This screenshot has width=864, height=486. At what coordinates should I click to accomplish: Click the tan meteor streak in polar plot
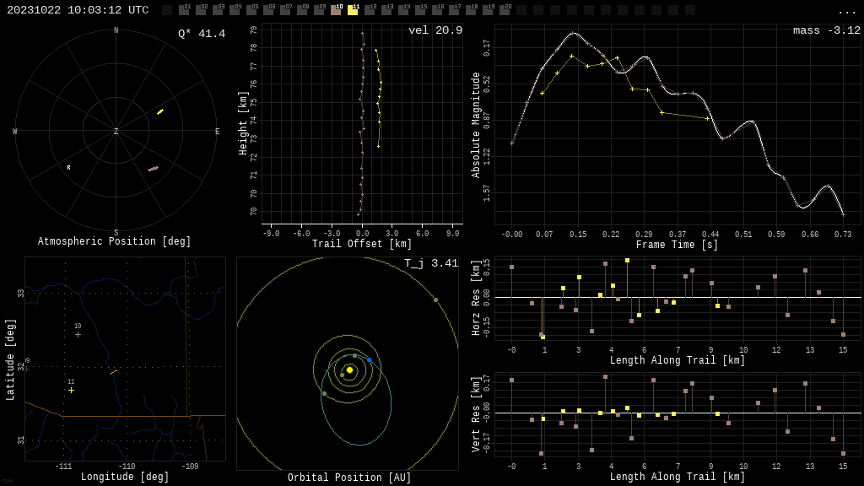click(x=153, y=169)
